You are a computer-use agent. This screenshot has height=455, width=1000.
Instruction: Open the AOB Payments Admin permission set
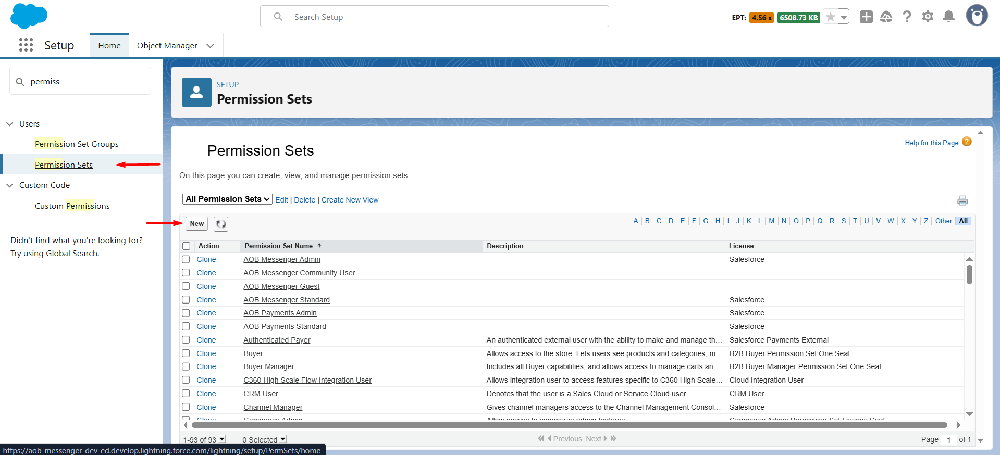coord(280,313)
